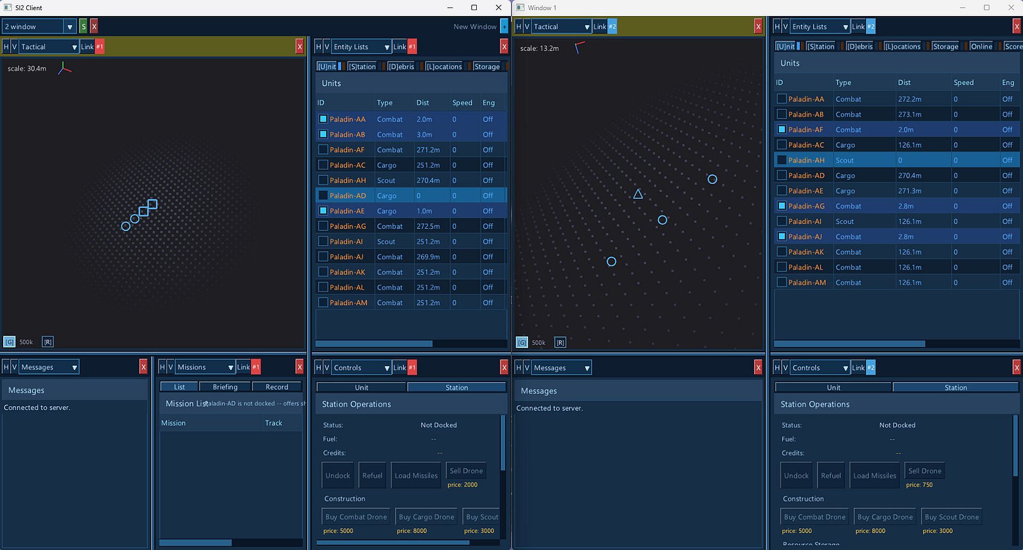Click the V split icon on left Messages panel

pyautogui.click(x=14, y=367)
